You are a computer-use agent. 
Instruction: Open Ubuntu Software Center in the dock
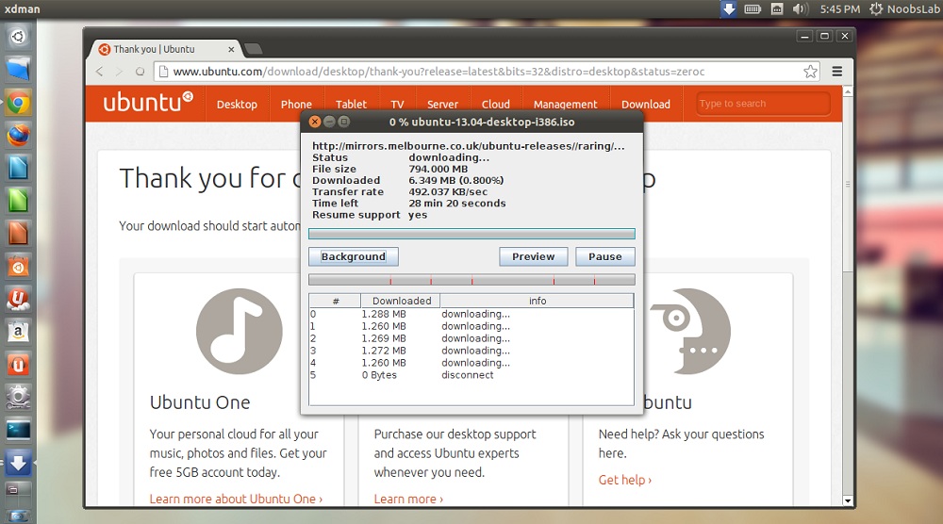tap(18, 266)
